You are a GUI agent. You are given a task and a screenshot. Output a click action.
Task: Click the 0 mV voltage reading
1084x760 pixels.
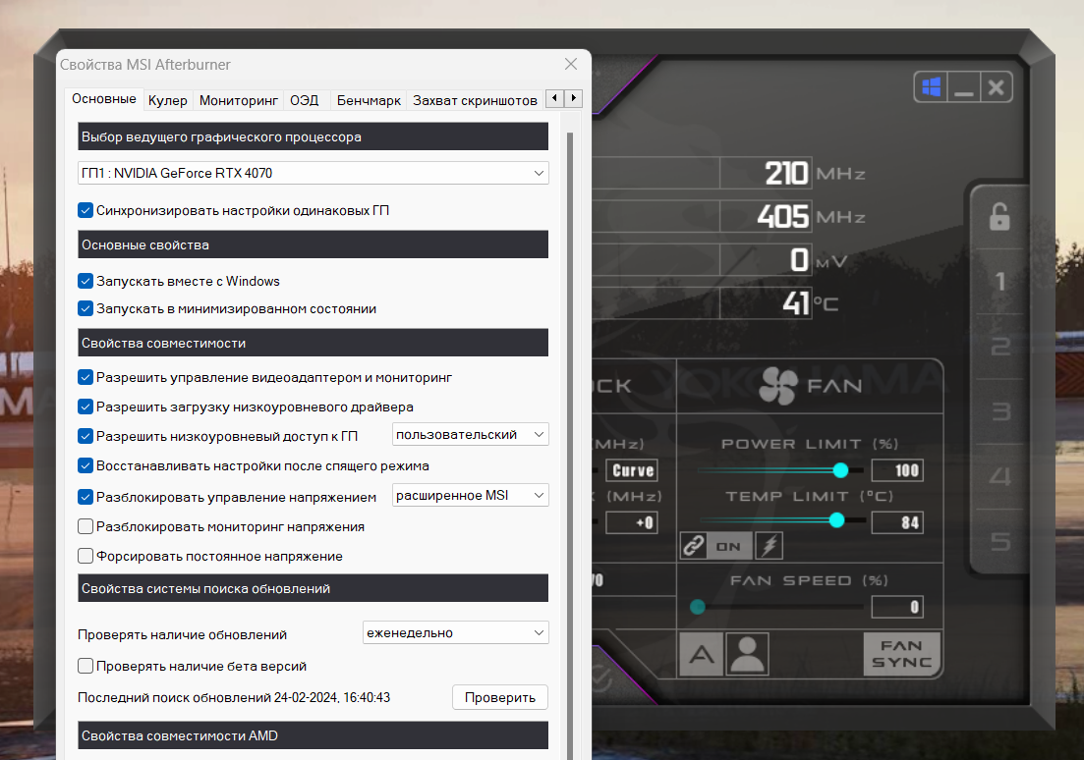click(799, 260)
